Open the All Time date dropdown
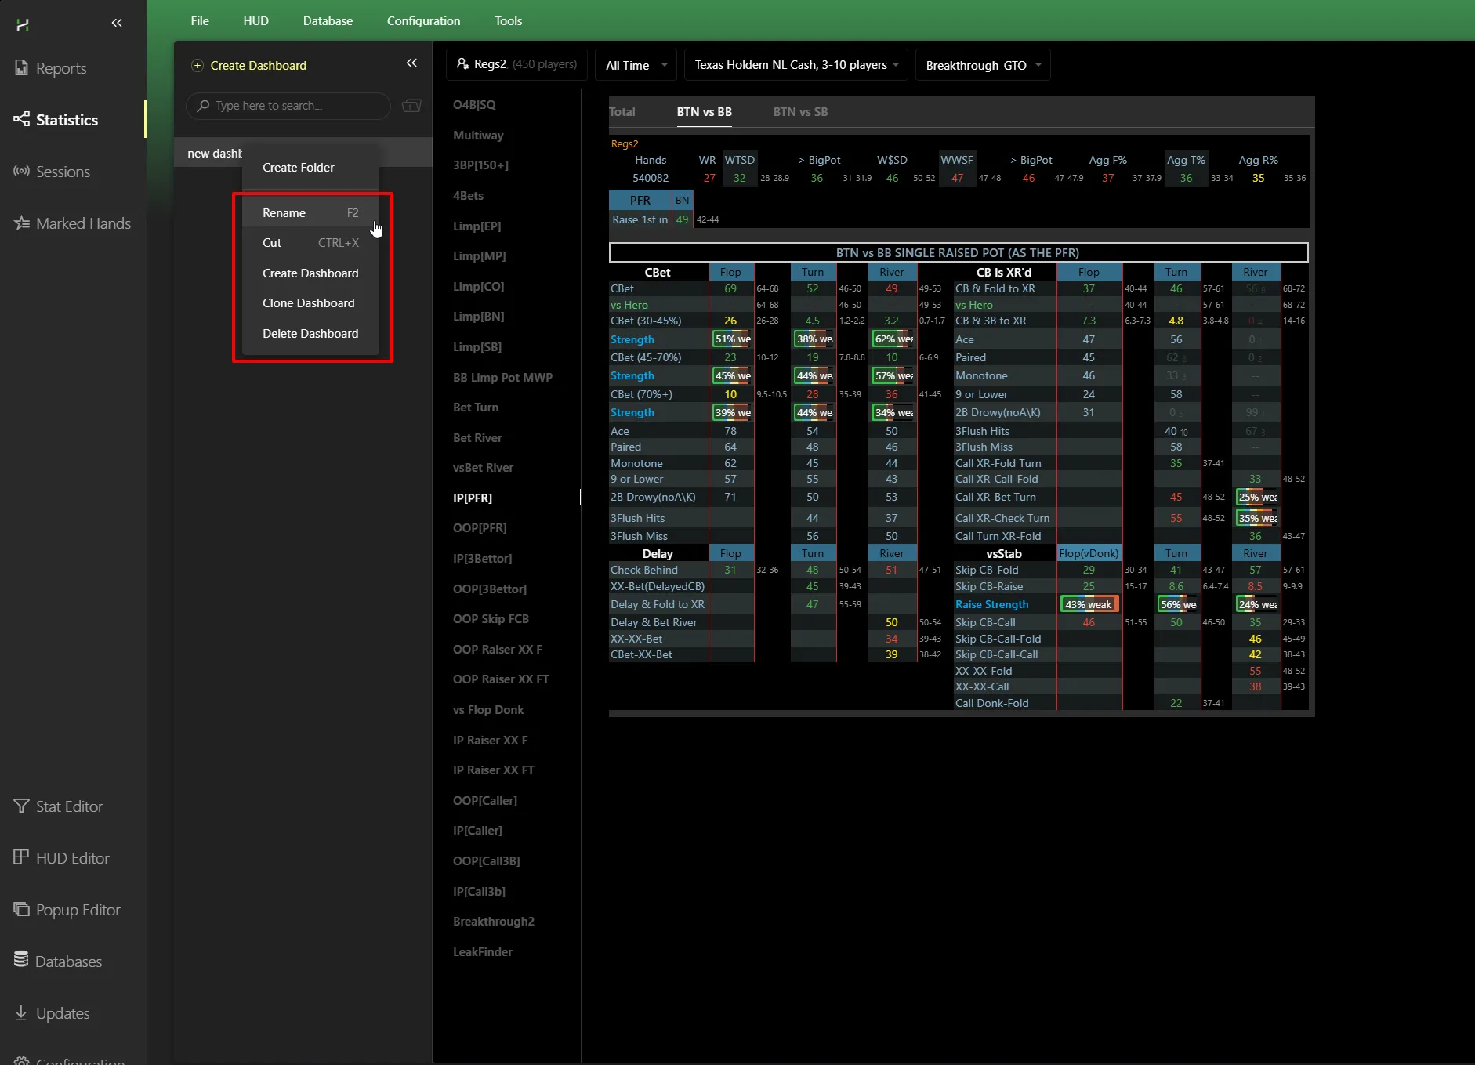Screen dimensions: 1475x1065 pyautogui.click(x=636, y=65)
